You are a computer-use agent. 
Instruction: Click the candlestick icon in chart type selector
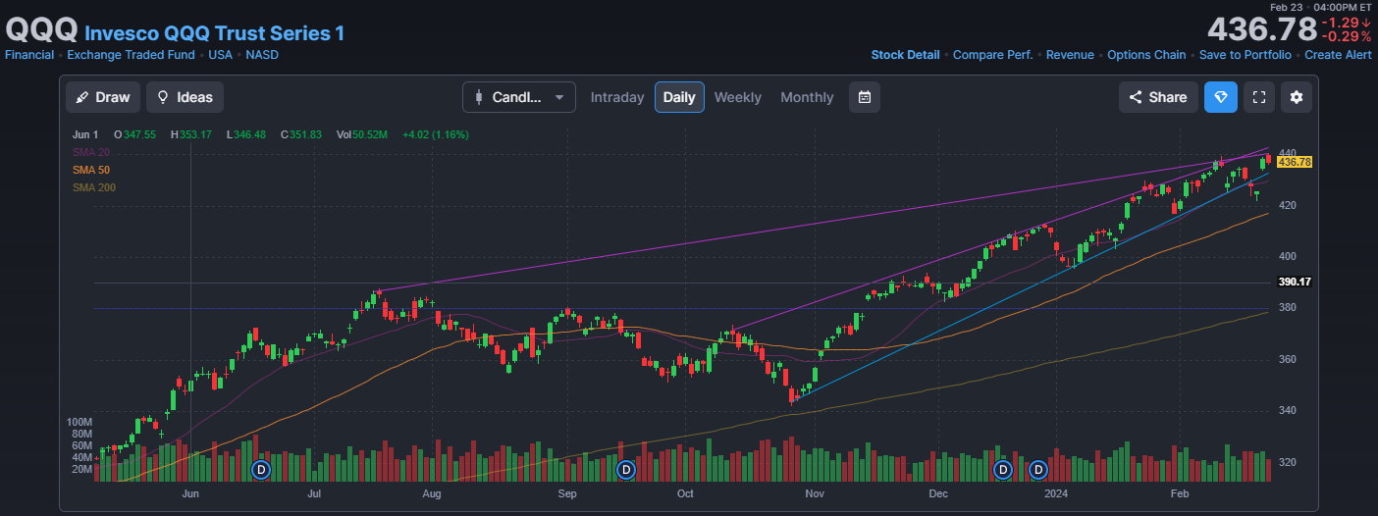pyautogui.click(x=479, y=97)
